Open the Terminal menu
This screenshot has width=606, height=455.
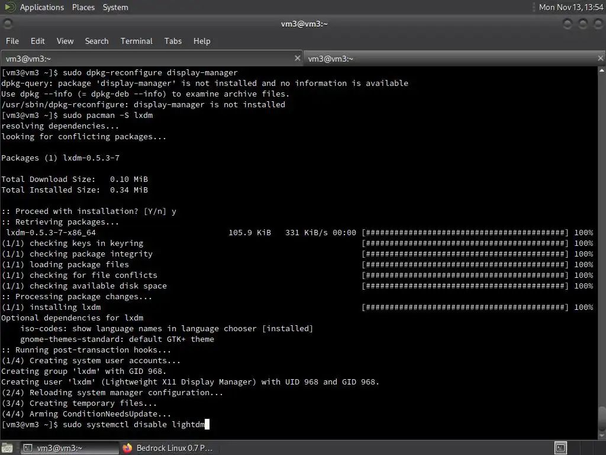137,41
